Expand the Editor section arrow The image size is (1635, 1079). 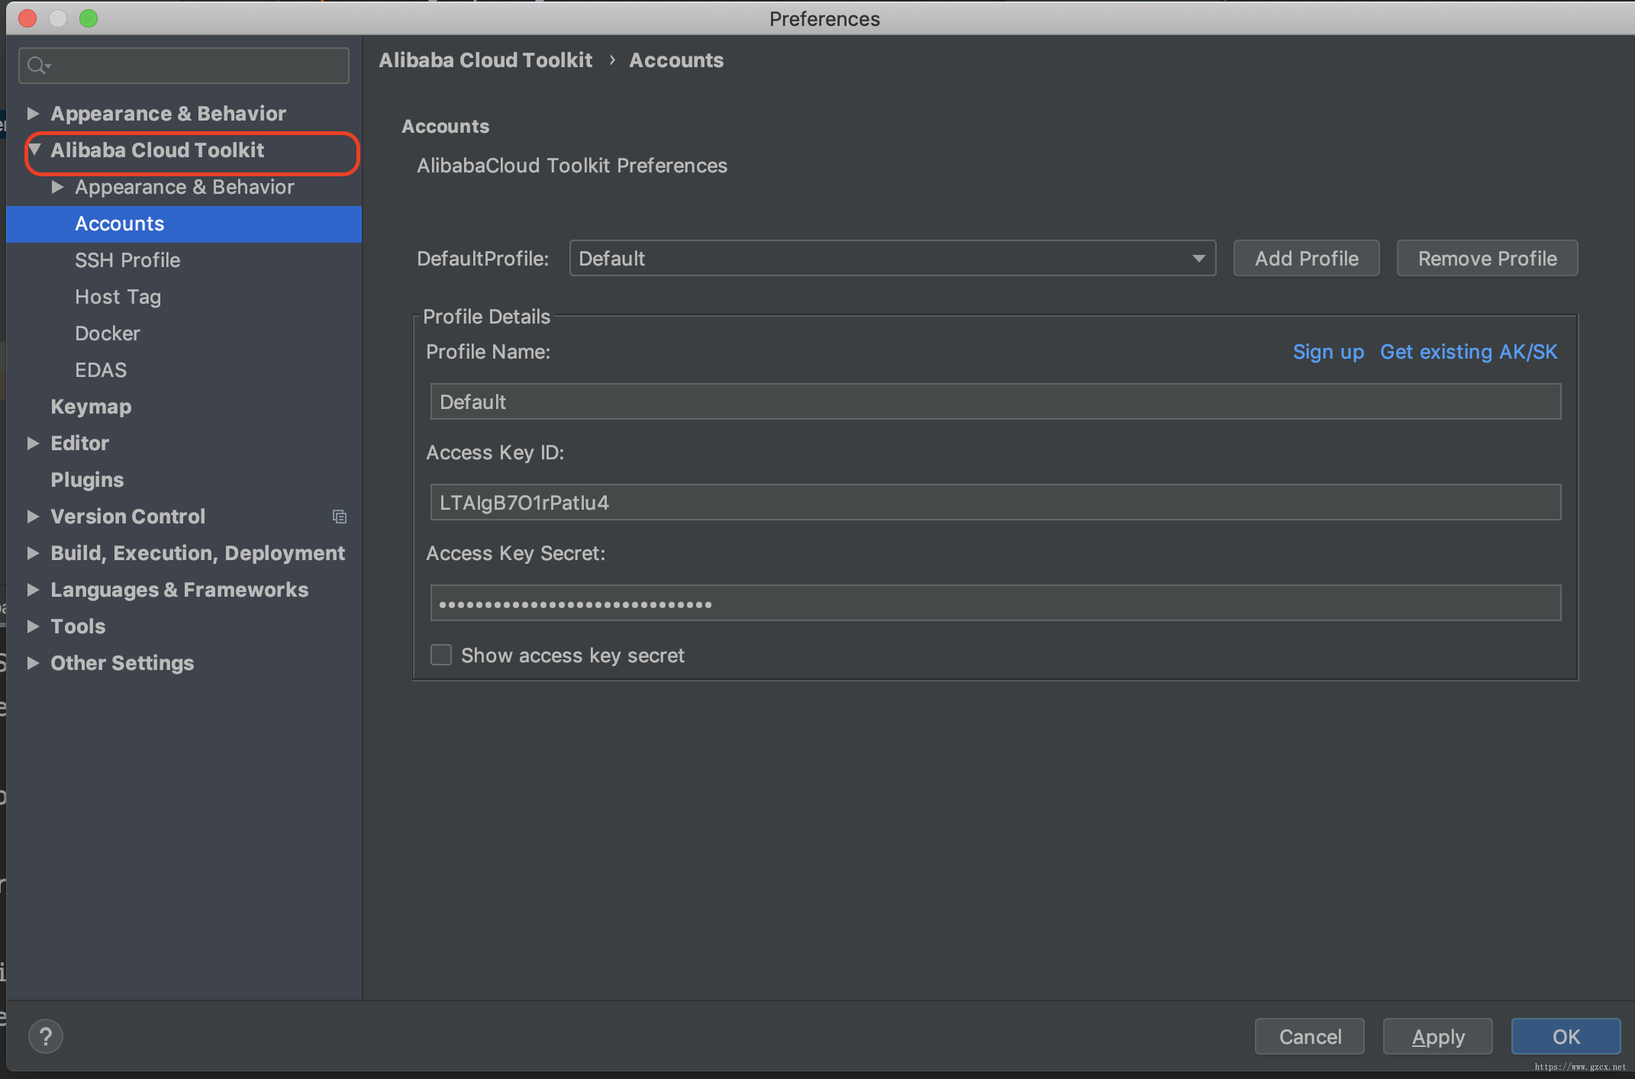pos(33,443)
